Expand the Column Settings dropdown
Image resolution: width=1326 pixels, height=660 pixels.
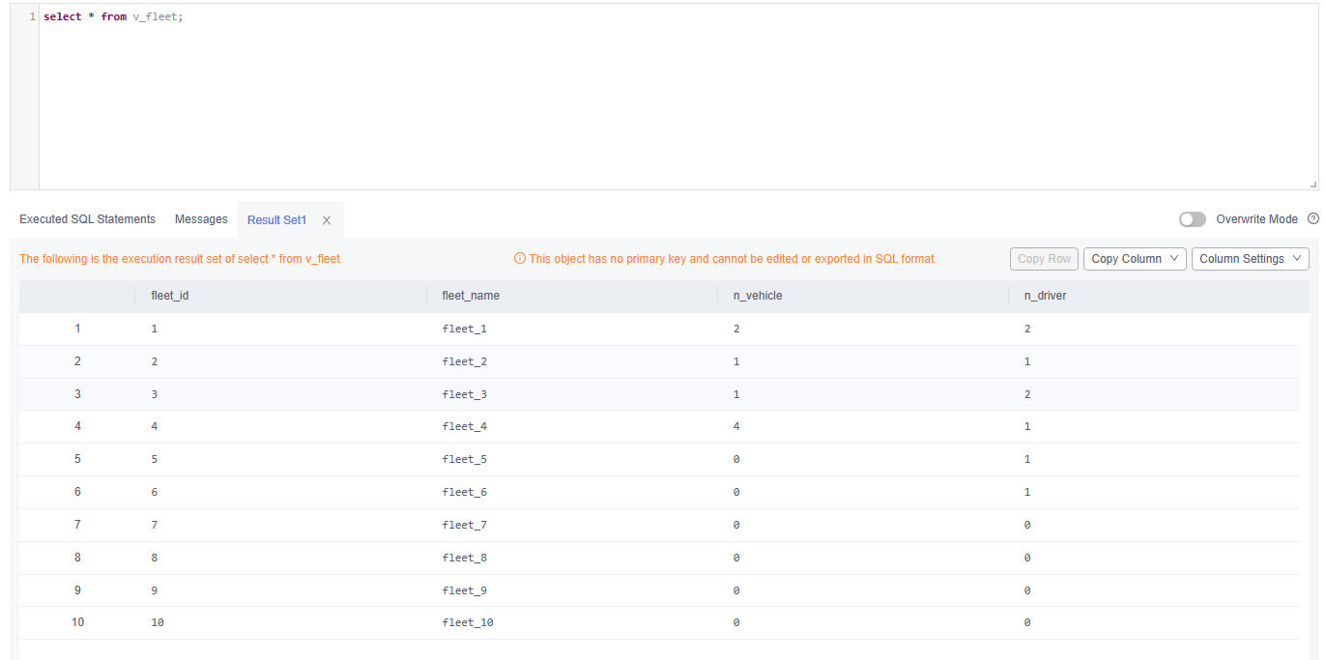pos(1250,259)
